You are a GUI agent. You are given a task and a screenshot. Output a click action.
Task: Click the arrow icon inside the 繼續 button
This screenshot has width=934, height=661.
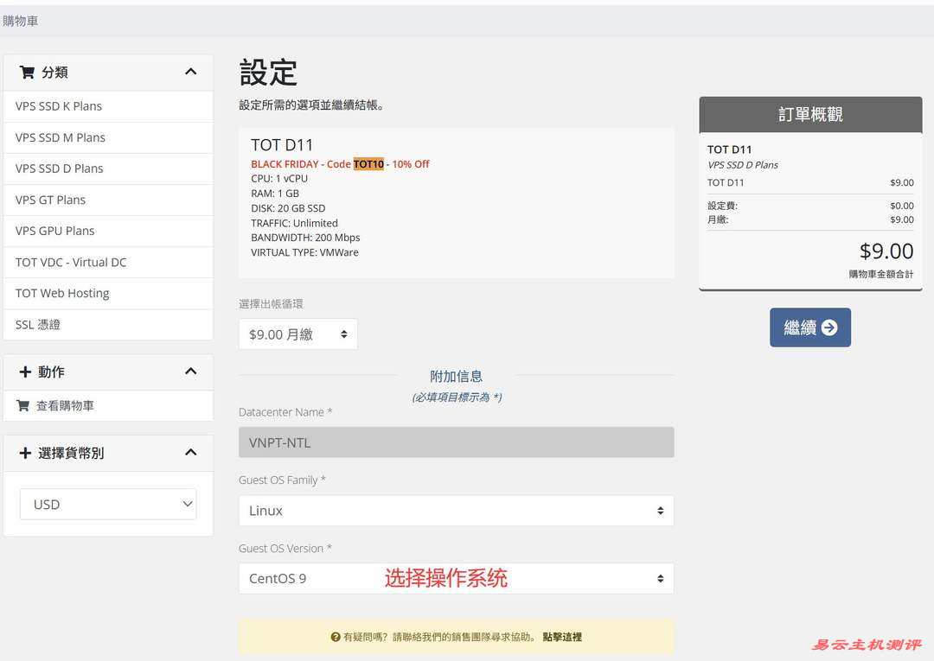click(x=829, y=327)
